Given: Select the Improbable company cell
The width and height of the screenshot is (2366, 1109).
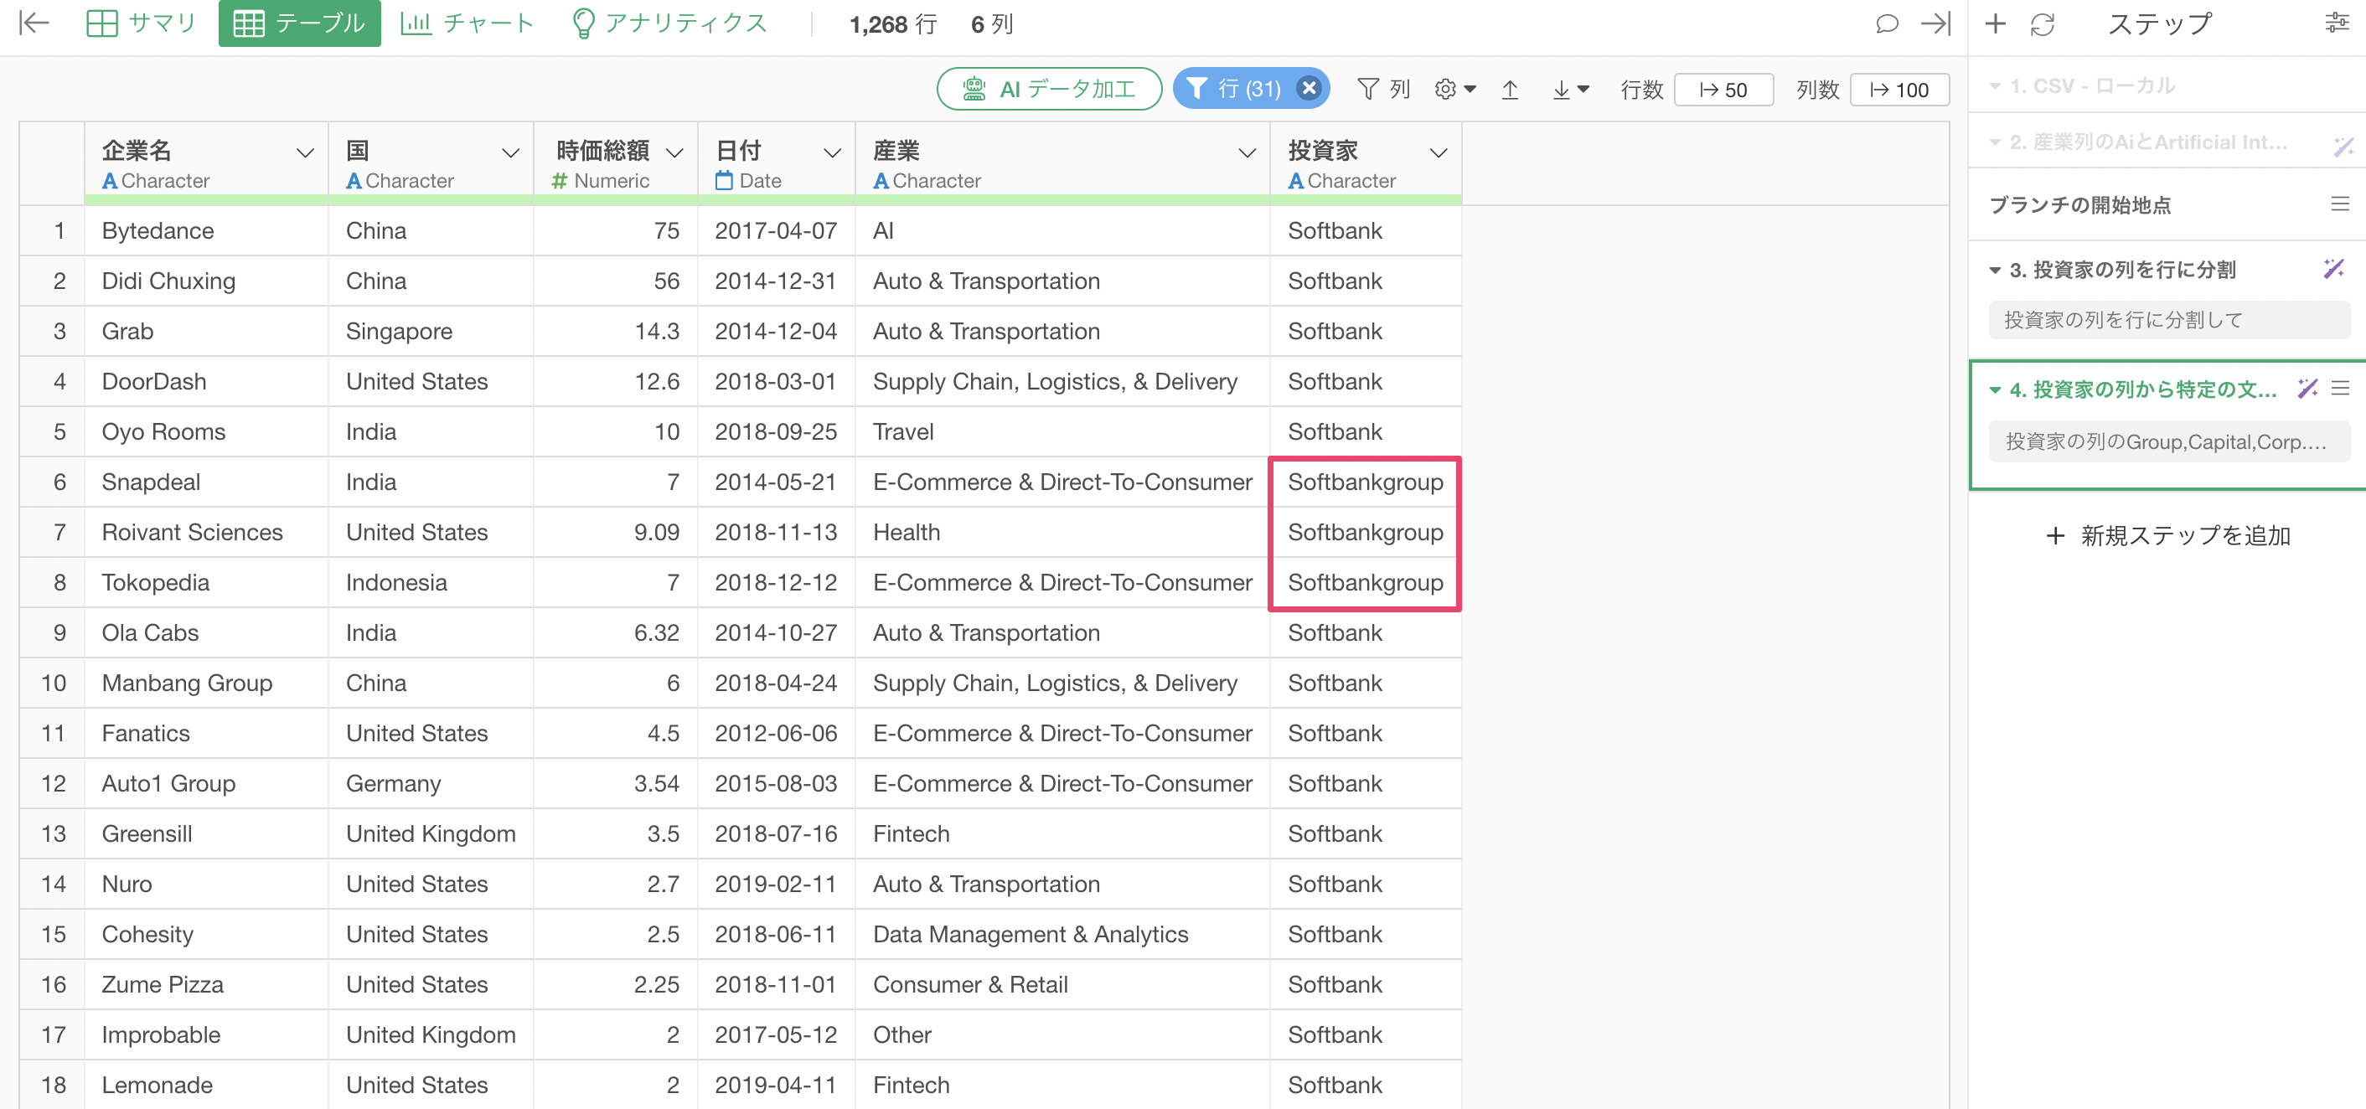Looking at the screenshot, I should tap(206, 1034).
